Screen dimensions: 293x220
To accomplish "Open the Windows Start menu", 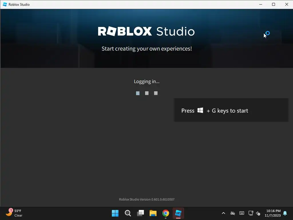I will [x=115, y=213].
